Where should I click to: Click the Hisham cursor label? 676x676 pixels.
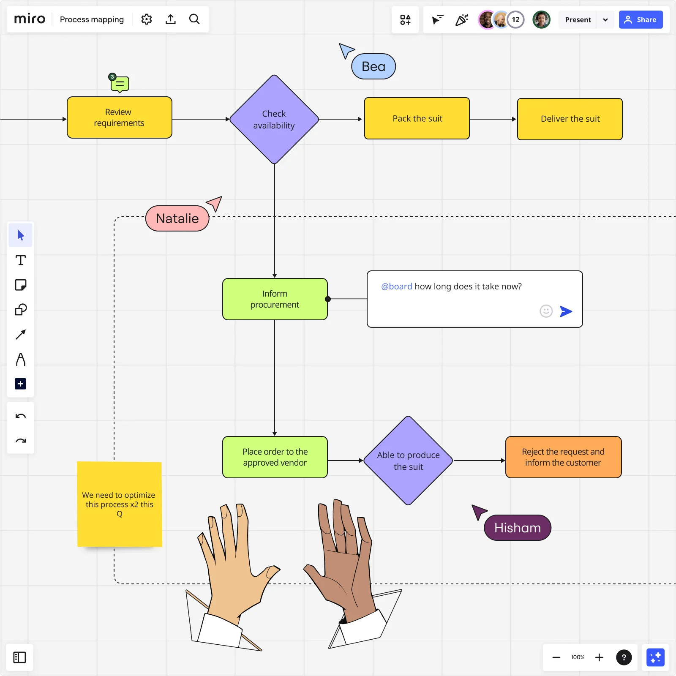click(518, 528)
